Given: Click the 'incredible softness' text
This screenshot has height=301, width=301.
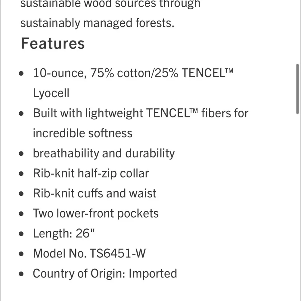Looking at the screenshot, I should (x=82, y=133).
